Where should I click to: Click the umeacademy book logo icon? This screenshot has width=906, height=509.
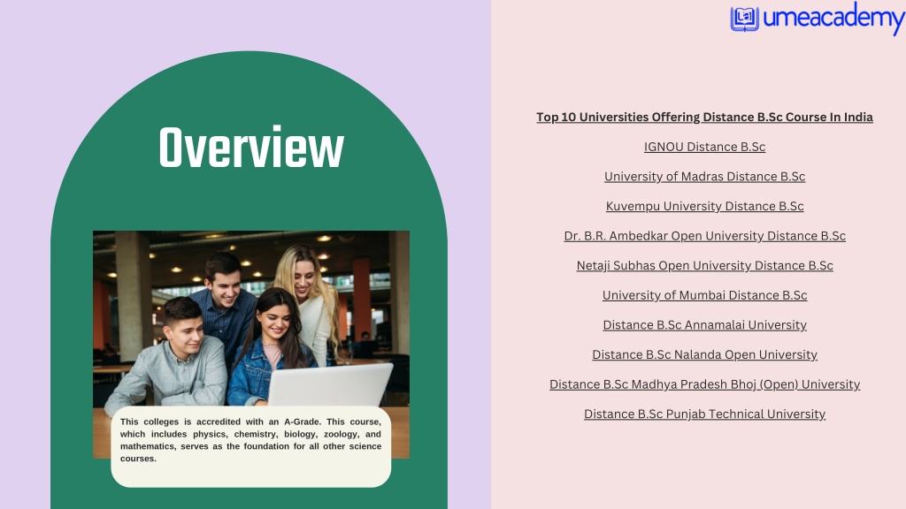click(744, 19)
